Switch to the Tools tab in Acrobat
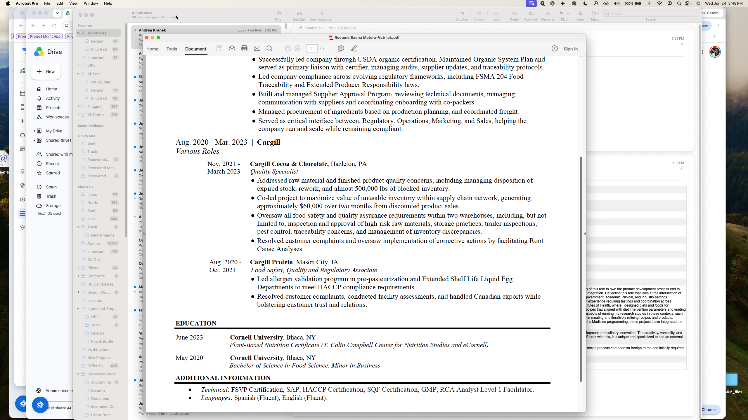Image resolution: width=748 pixels, height=420 pixels. pos(172,49)
